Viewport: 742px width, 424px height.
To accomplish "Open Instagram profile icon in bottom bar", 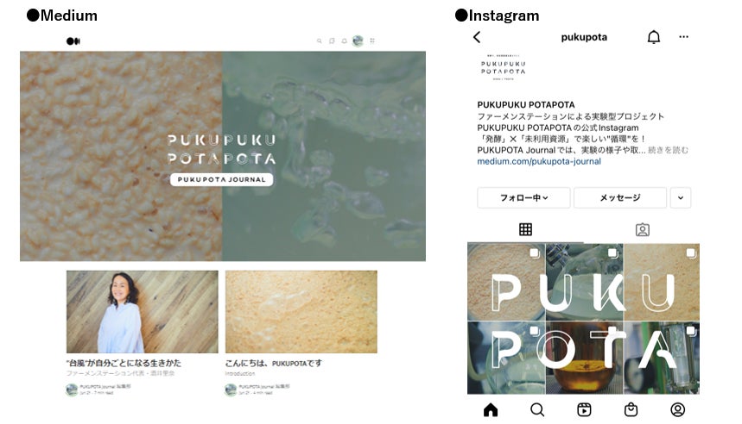I will click(x=677, y=410).
